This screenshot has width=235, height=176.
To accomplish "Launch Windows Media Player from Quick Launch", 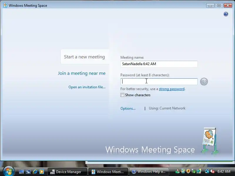I will point(42,172).
